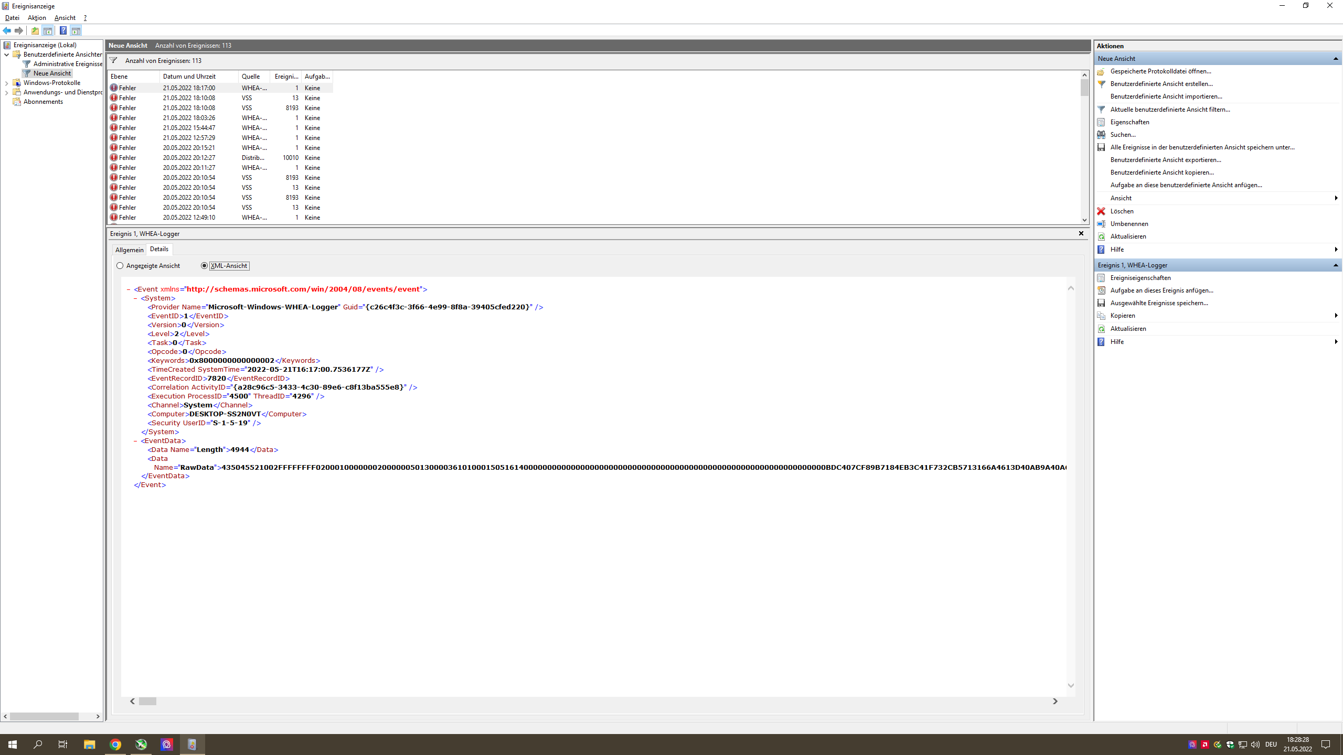Click the XML horizontal scrollbar thumb
The width and height of the screenshot is (1343, 755).
tap(147, 701)
